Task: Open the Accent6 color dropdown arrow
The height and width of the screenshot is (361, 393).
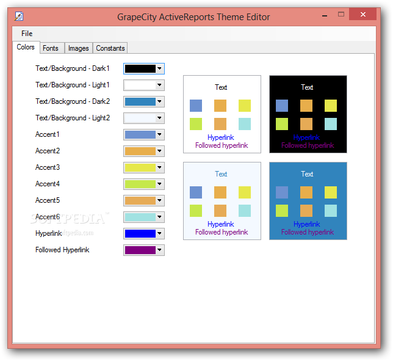Action: coord(159,217)
